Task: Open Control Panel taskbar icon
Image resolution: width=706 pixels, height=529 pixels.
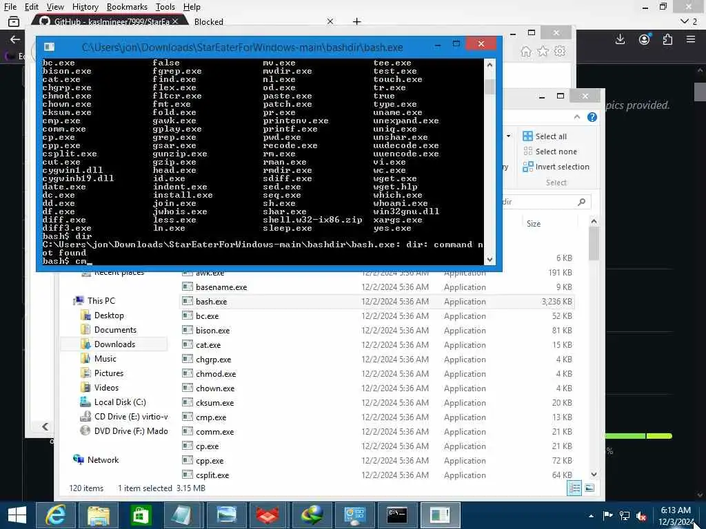Action: point(354,515)
